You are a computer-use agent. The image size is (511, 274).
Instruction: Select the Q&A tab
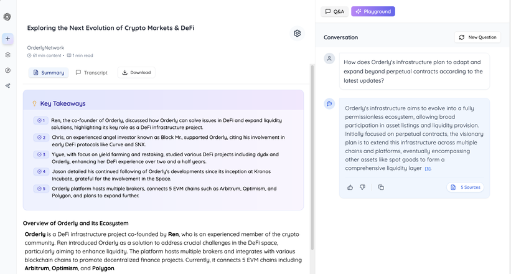coord(334,11)
